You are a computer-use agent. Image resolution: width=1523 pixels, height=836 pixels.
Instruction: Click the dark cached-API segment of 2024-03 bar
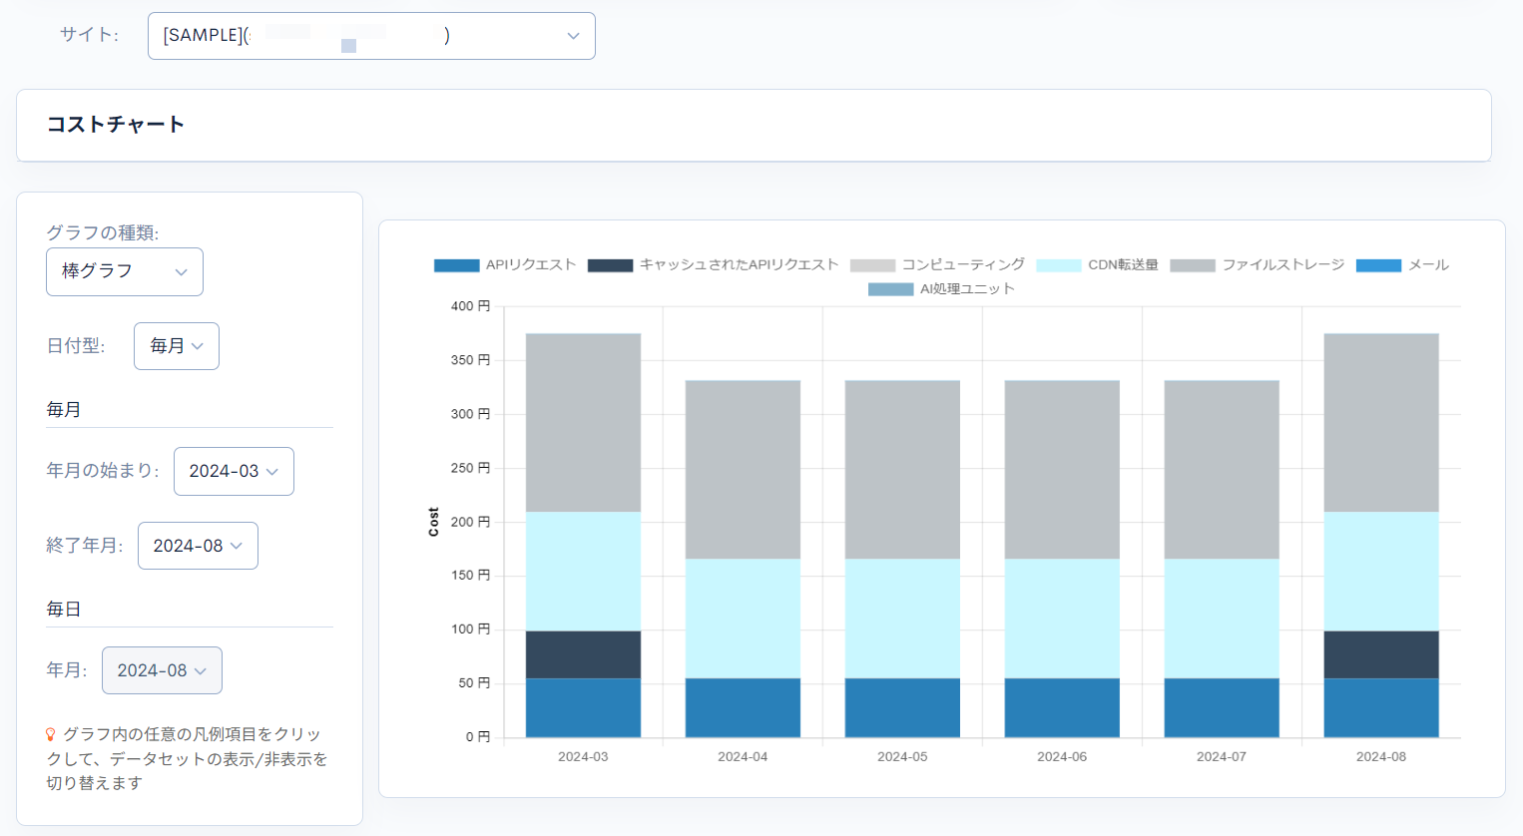[583, 654]
